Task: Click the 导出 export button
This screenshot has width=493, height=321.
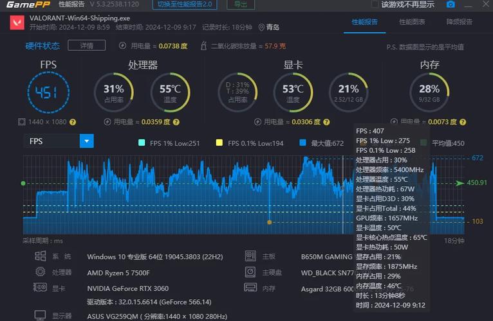Action: 241,4
